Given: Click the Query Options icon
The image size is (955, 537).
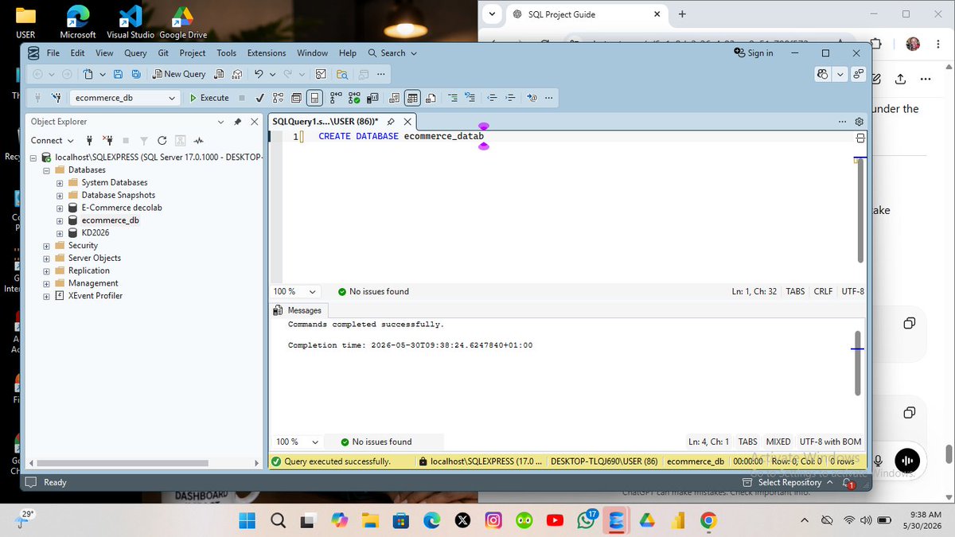Looking at the screenshot, I should (x=296, y=98).
